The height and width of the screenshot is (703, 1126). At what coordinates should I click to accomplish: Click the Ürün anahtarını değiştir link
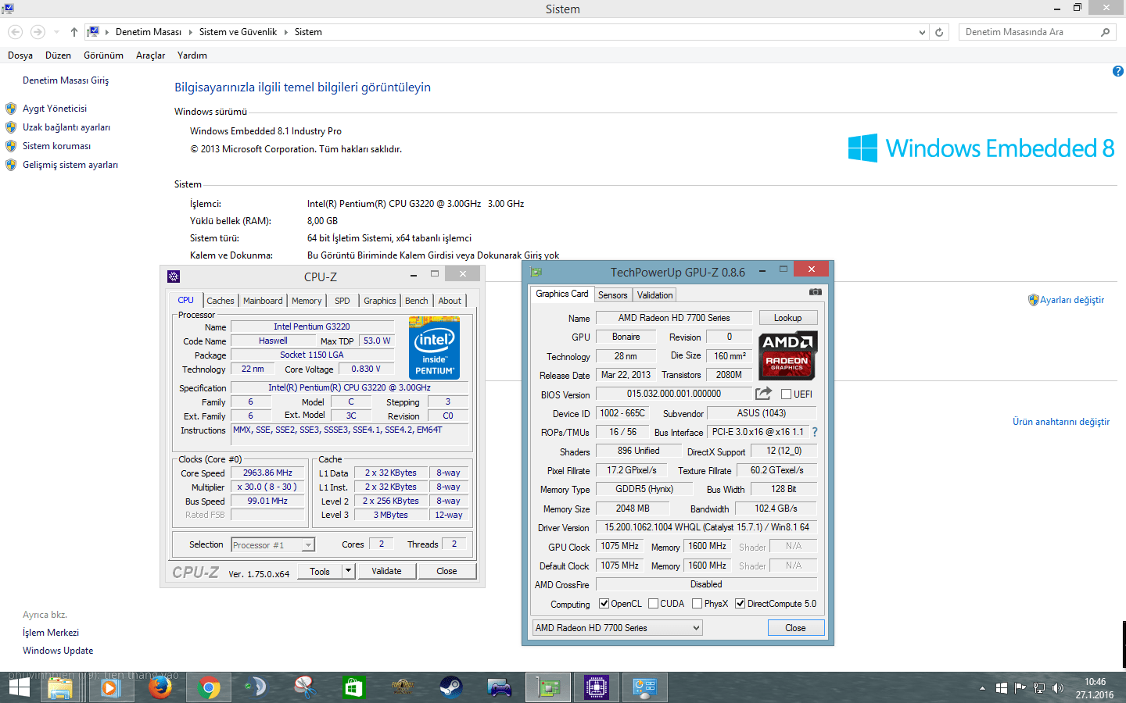[x=1061, y=422]
